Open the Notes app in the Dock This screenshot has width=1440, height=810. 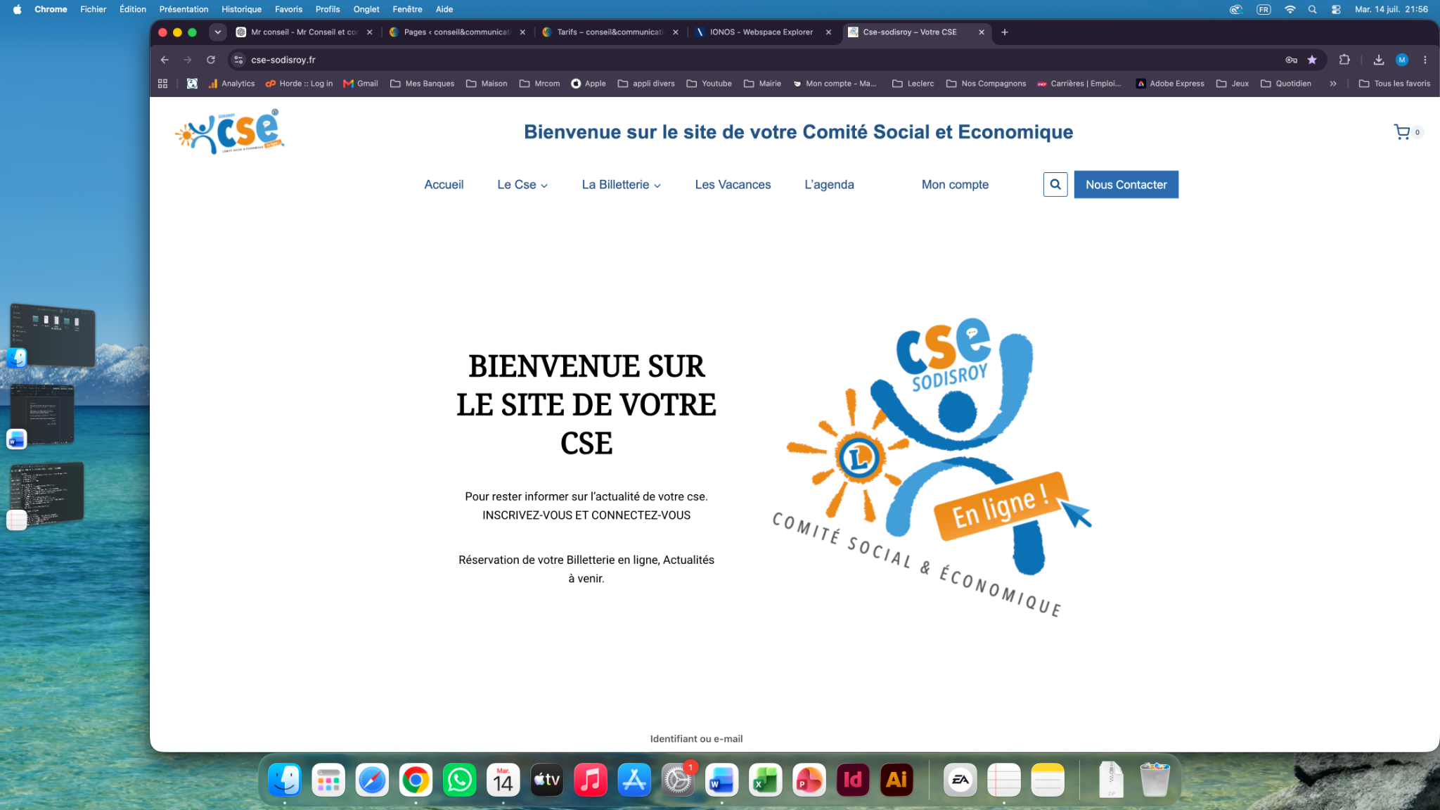tap(1048, 780)
